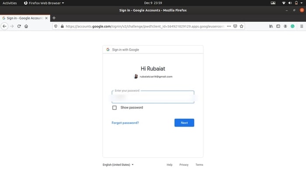This screenshot has height=172, width=306.
Task: Go back with the browser back arrow
Action: 4,26
